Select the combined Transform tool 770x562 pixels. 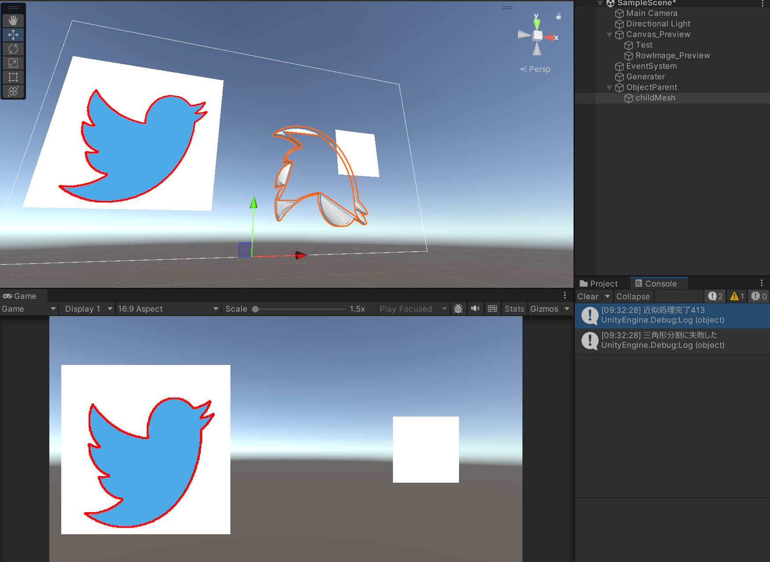13,91
